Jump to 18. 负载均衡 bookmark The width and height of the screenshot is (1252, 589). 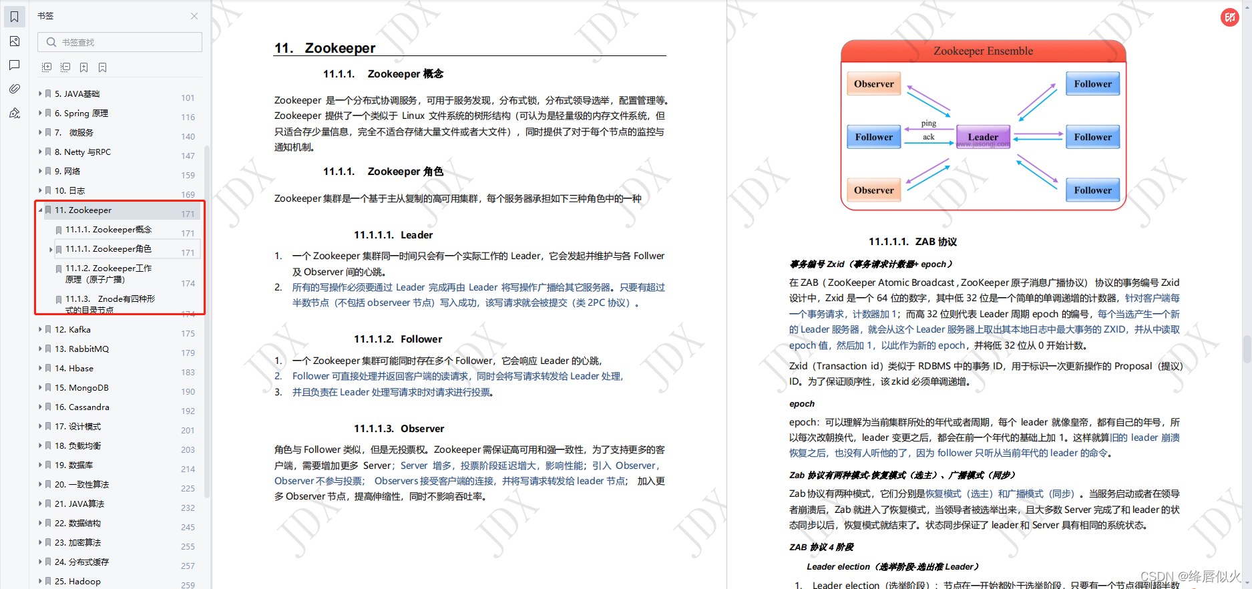point(77,445)
